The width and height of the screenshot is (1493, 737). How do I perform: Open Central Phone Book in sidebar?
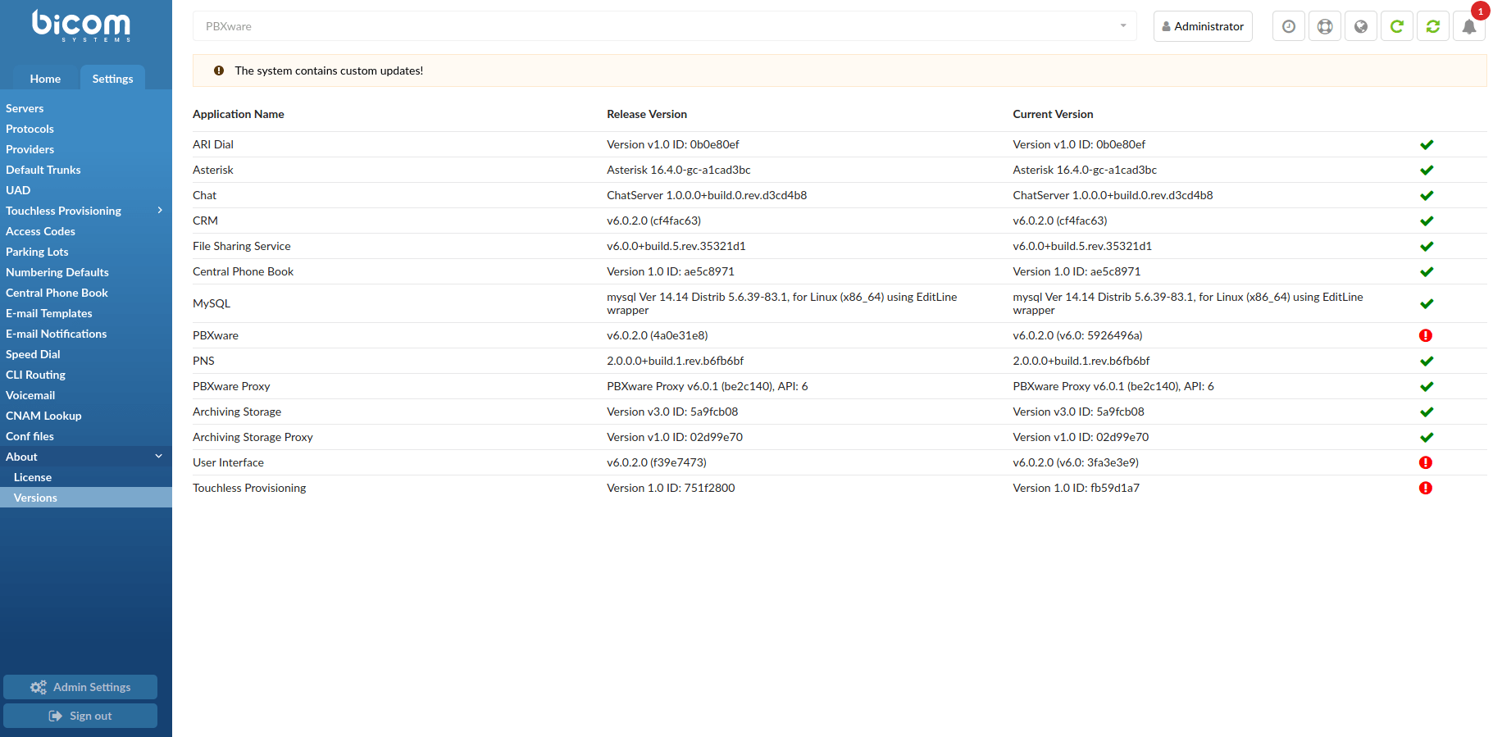click(x=57, y=293)
